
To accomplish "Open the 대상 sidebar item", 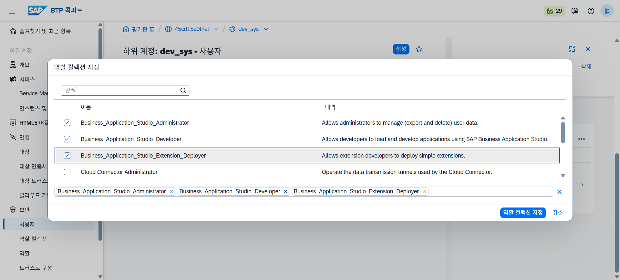I will click(25, 152).
